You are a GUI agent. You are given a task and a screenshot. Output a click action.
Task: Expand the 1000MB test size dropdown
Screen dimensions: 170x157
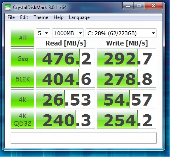[68, 33]
